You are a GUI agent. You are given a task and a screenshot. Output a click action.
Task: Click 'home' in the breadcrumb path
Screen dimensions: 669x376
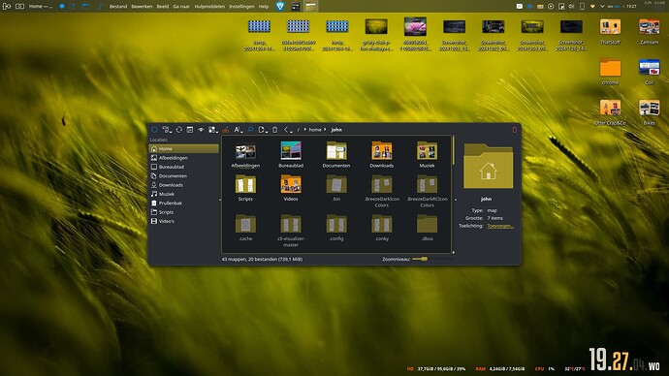tap(315, 130)
